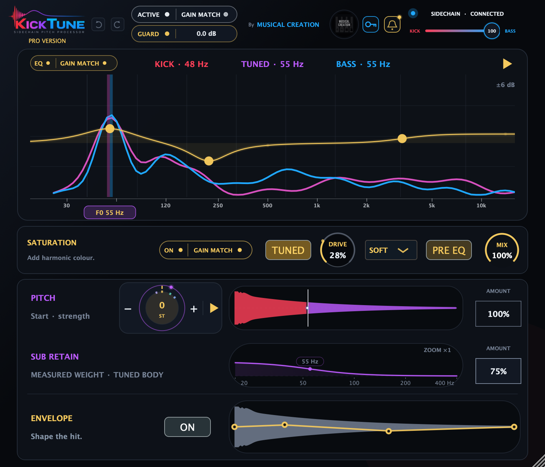Toggle the ACTIVE switch
Image resolution: width=545 pixels, height=467 pixels.
[x=153, y=14]
